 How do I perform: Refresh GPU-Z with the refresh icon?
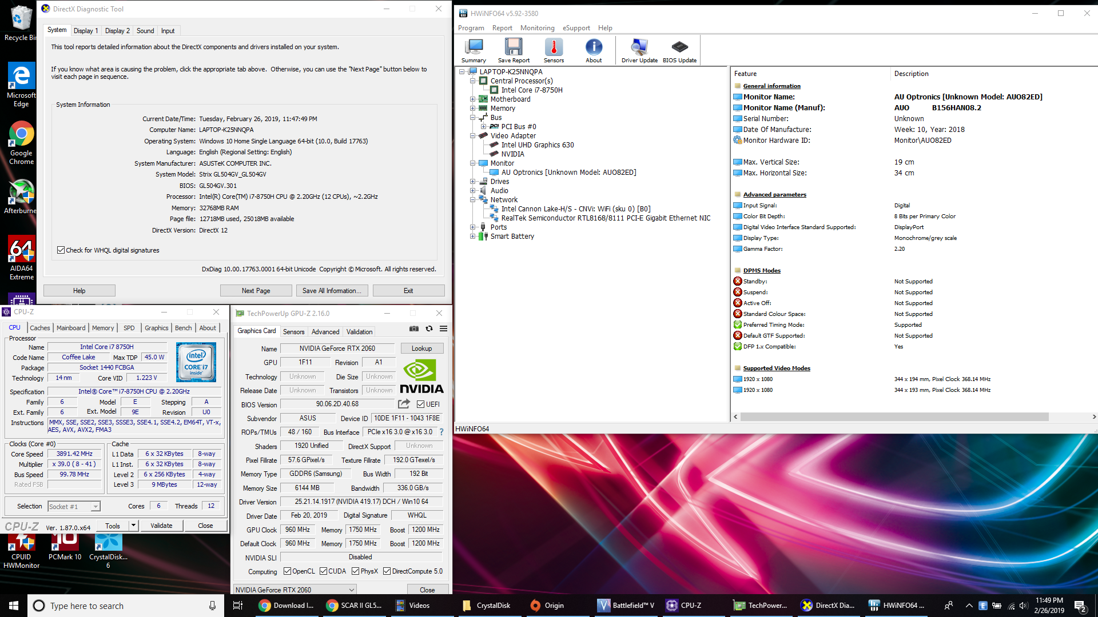pyautogui.click(x=429, y=328)
